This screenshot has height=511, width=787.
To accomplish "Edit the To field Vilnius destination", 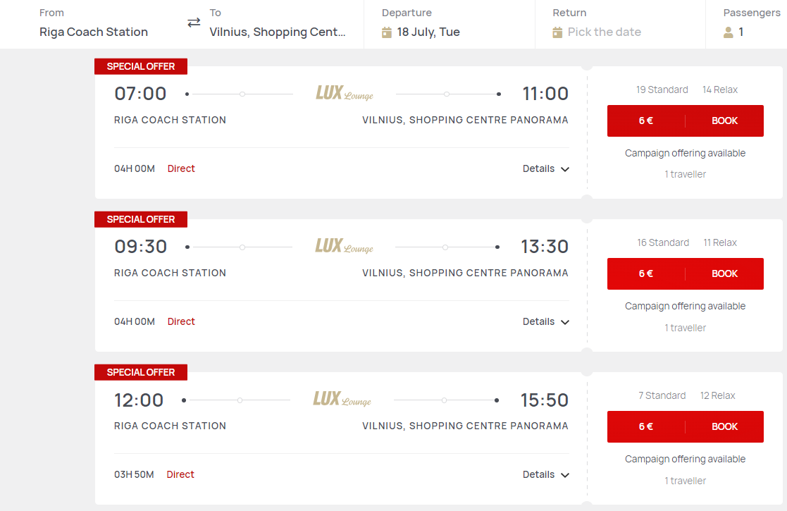I will pos(278,32).
